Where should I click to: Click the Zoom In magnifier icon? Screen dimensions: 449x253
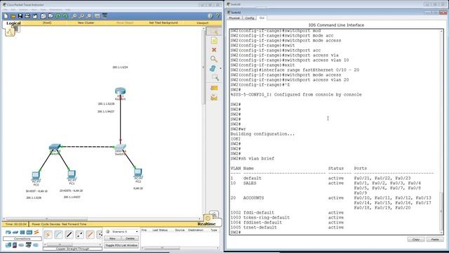pos(74,16)
